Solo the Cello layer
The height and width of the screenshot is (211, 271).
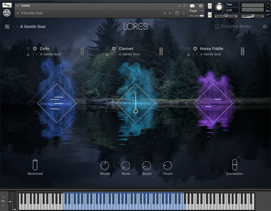pos(28,49)
